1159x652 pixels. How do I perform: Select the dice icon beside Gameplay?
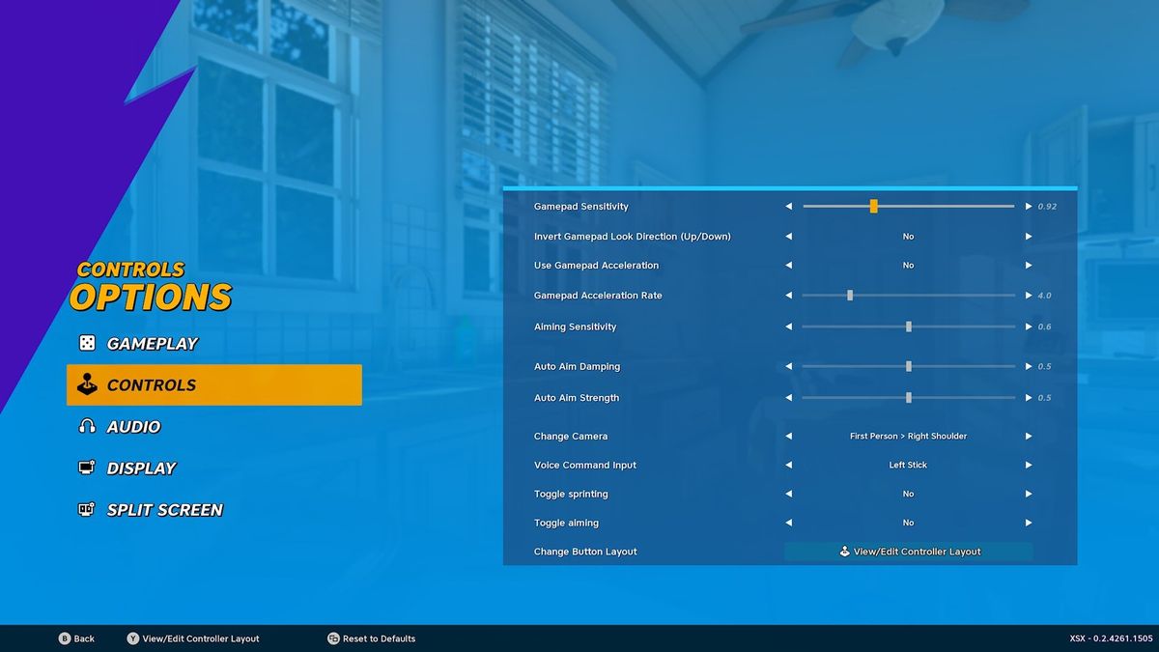point(87,343)
